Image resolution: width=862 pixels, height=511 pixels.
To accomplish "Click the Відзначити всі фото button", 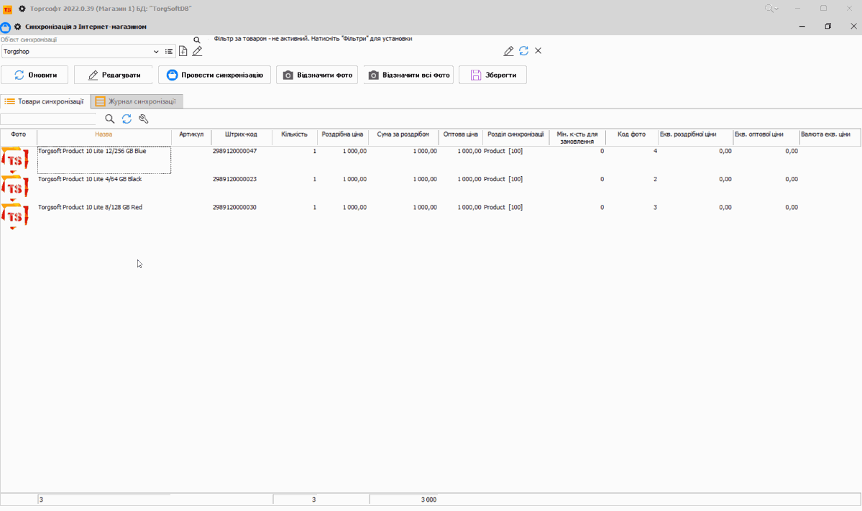I will pos(408,75).
